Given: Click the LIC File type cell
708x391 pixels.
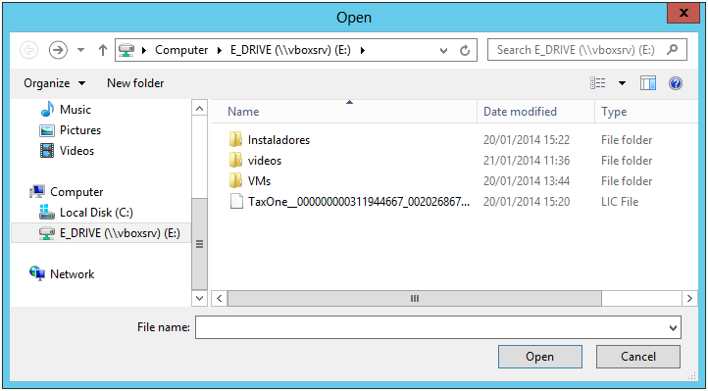Looking at the screenshot, I should tap(620, 202).
